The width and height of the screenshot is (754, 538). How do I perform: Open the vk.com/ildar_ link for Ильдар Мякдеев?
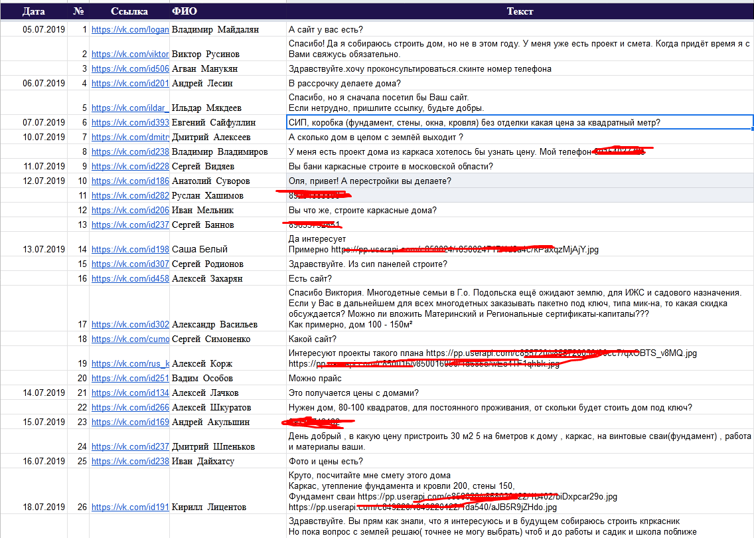tap(130, 108)
